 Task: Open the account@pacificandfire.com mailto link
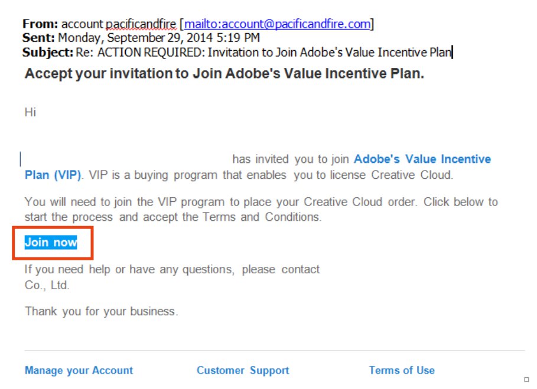coord(277,24)
